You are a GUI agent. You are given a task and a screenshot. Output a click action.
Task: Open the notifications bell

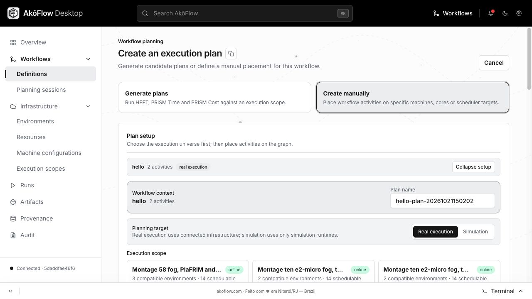(x=491, y=13)
